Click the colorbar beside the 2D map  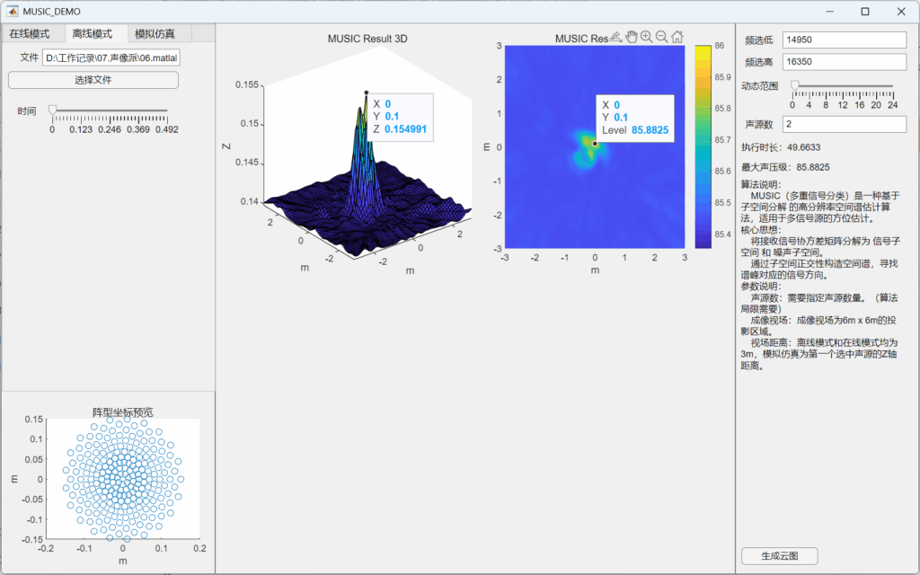tap(703, 146)
